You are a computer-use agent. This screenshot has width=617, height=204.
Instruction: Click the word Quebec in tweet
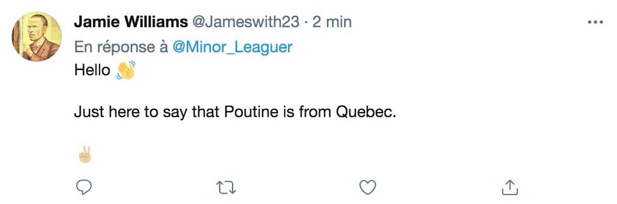click(363, 113)
